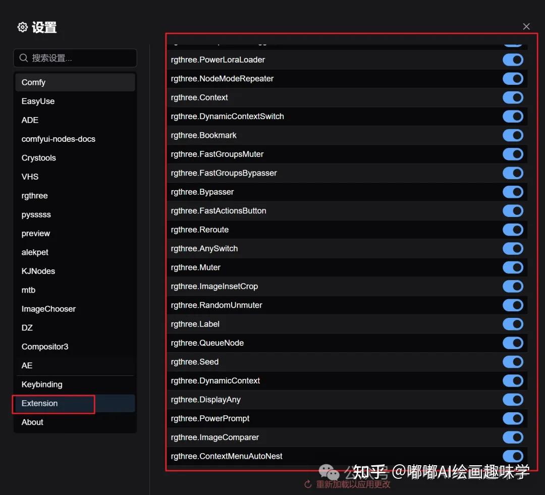Screen dimensions: 545x495
Task: Toggle the rgthree.Seed switch
Action: coord(513,362)
